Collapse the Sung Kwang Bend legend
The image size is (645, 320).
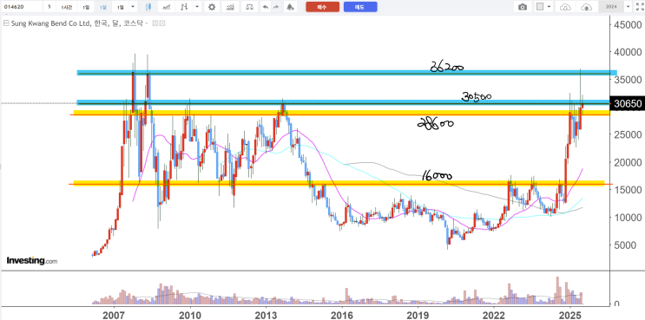[6, 23]
